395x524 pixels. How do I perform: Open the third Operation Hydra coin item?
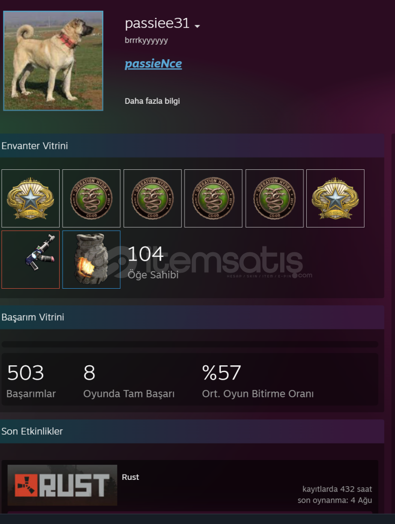[x=213, y=198]
